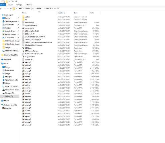The width and height of the screenshot is (165, 143).
Task: Open recent locations dropdown arrow
Action: (x=8, y=9)
